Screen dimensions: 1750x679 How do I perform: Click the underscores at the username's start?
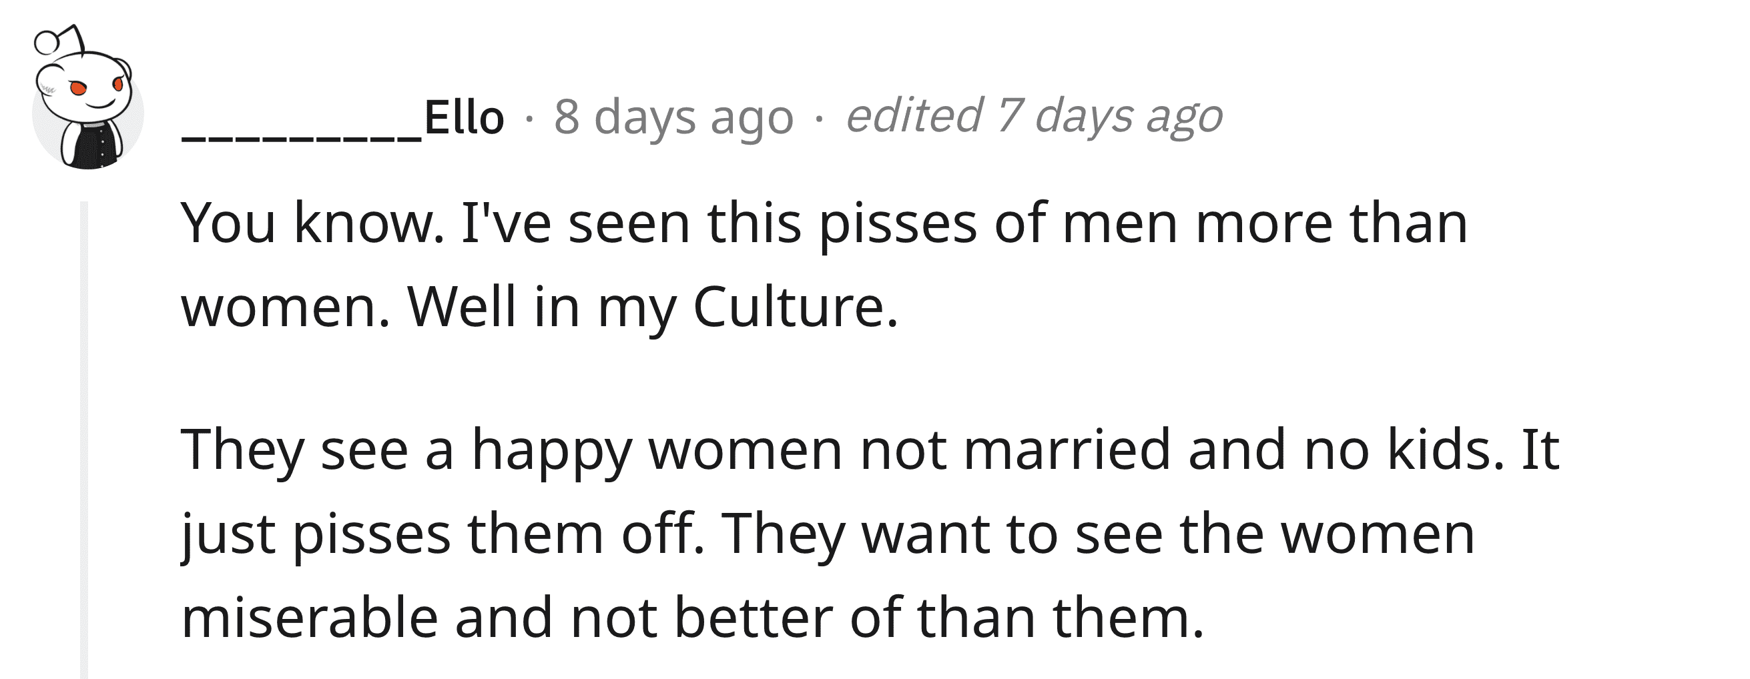coord(301,136)
